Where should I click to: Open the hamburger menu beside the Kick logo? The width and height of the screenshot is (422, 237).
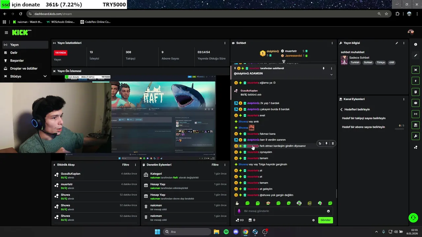point(6,33)
